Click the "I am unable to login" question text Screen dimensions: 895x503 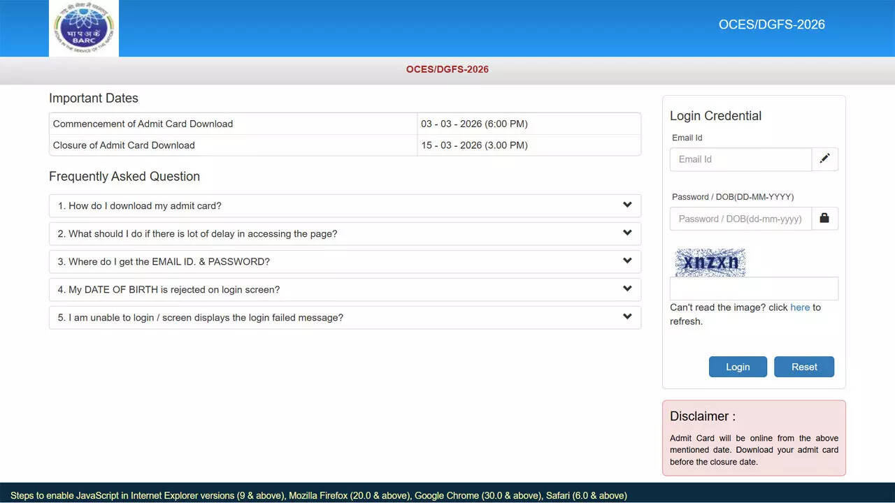click(201, 318)
